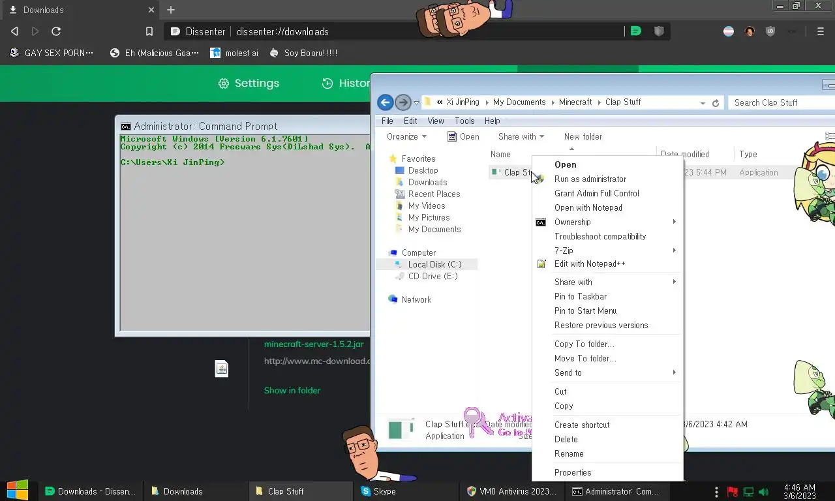This screenshot has height=501, width=835.
Task: Select Grant Admin Full Control
Action: 607,194
